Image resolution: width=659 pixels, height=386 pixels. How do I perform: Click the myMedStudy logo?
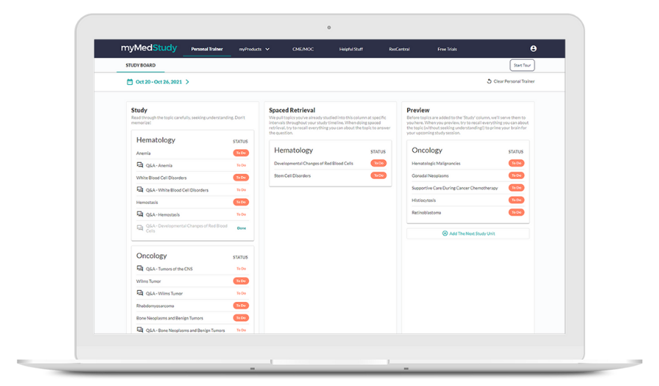click(x=149, y=48)
